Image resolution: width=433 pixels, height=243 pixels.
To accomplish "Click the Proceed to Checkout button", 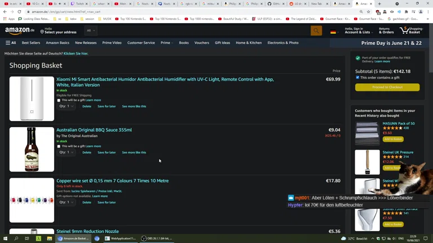I will click(x=387, y=87).
